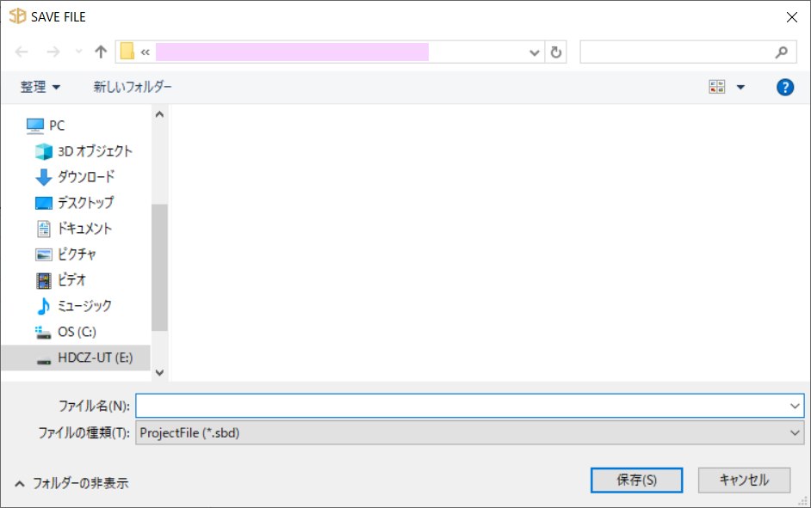811x508 pixels.
Task: Click 新しいフォルダー to create folder
Action: click(x=133, y=87)
